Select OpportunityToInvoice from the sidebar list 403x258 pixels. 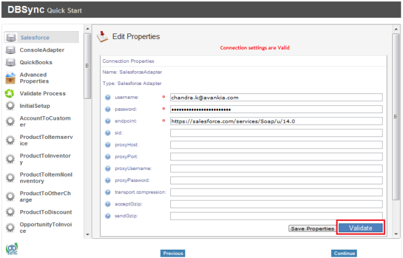point(45,227)
